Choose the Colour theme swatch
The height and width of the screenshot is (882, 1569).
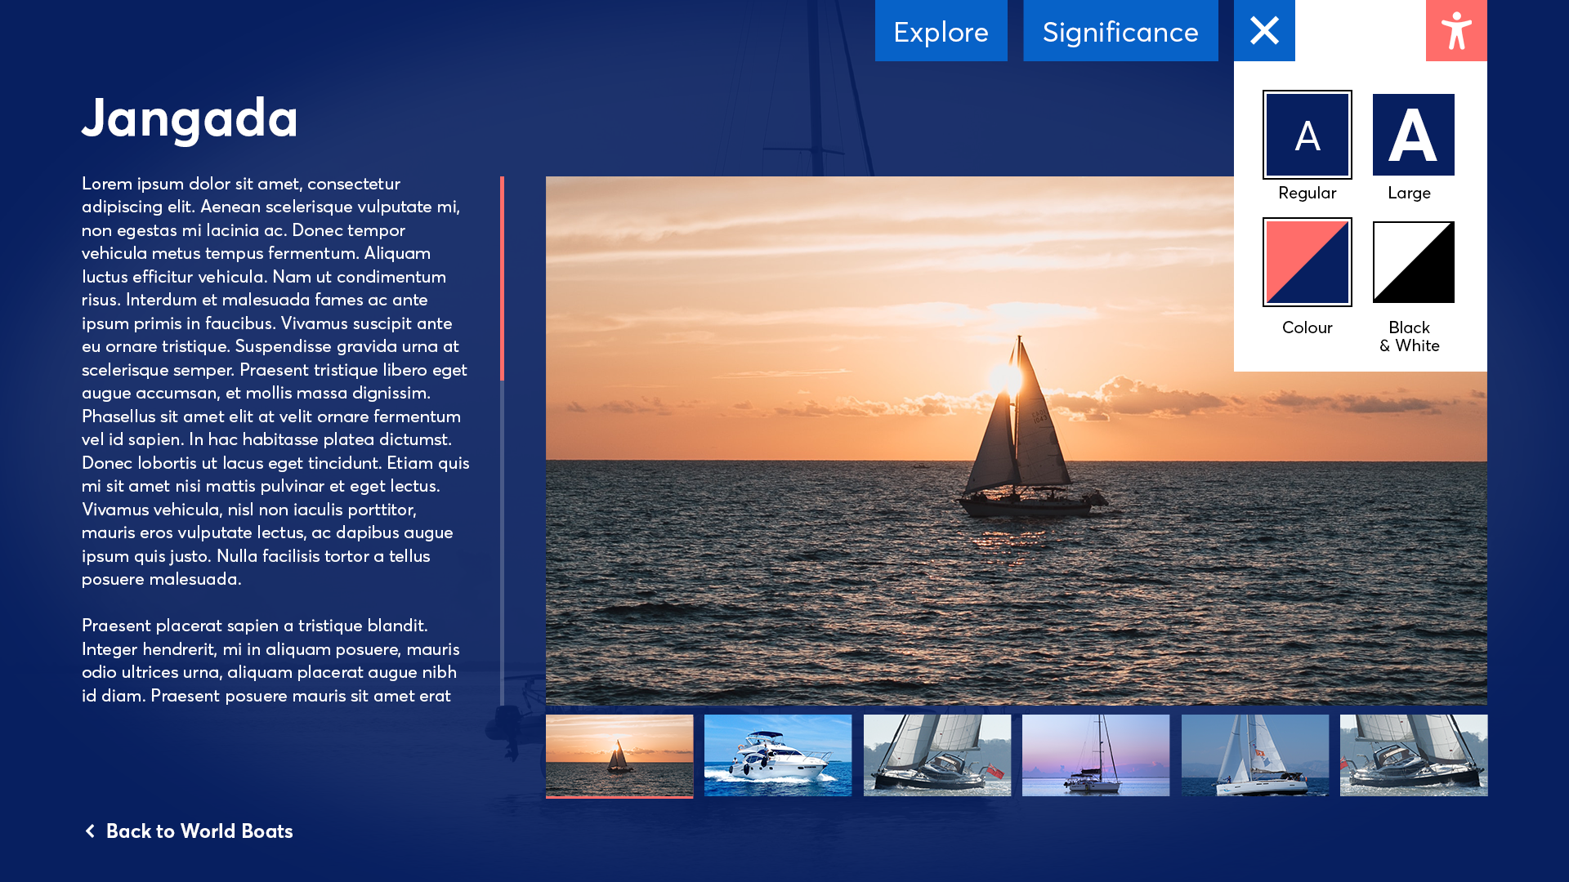1307,262
